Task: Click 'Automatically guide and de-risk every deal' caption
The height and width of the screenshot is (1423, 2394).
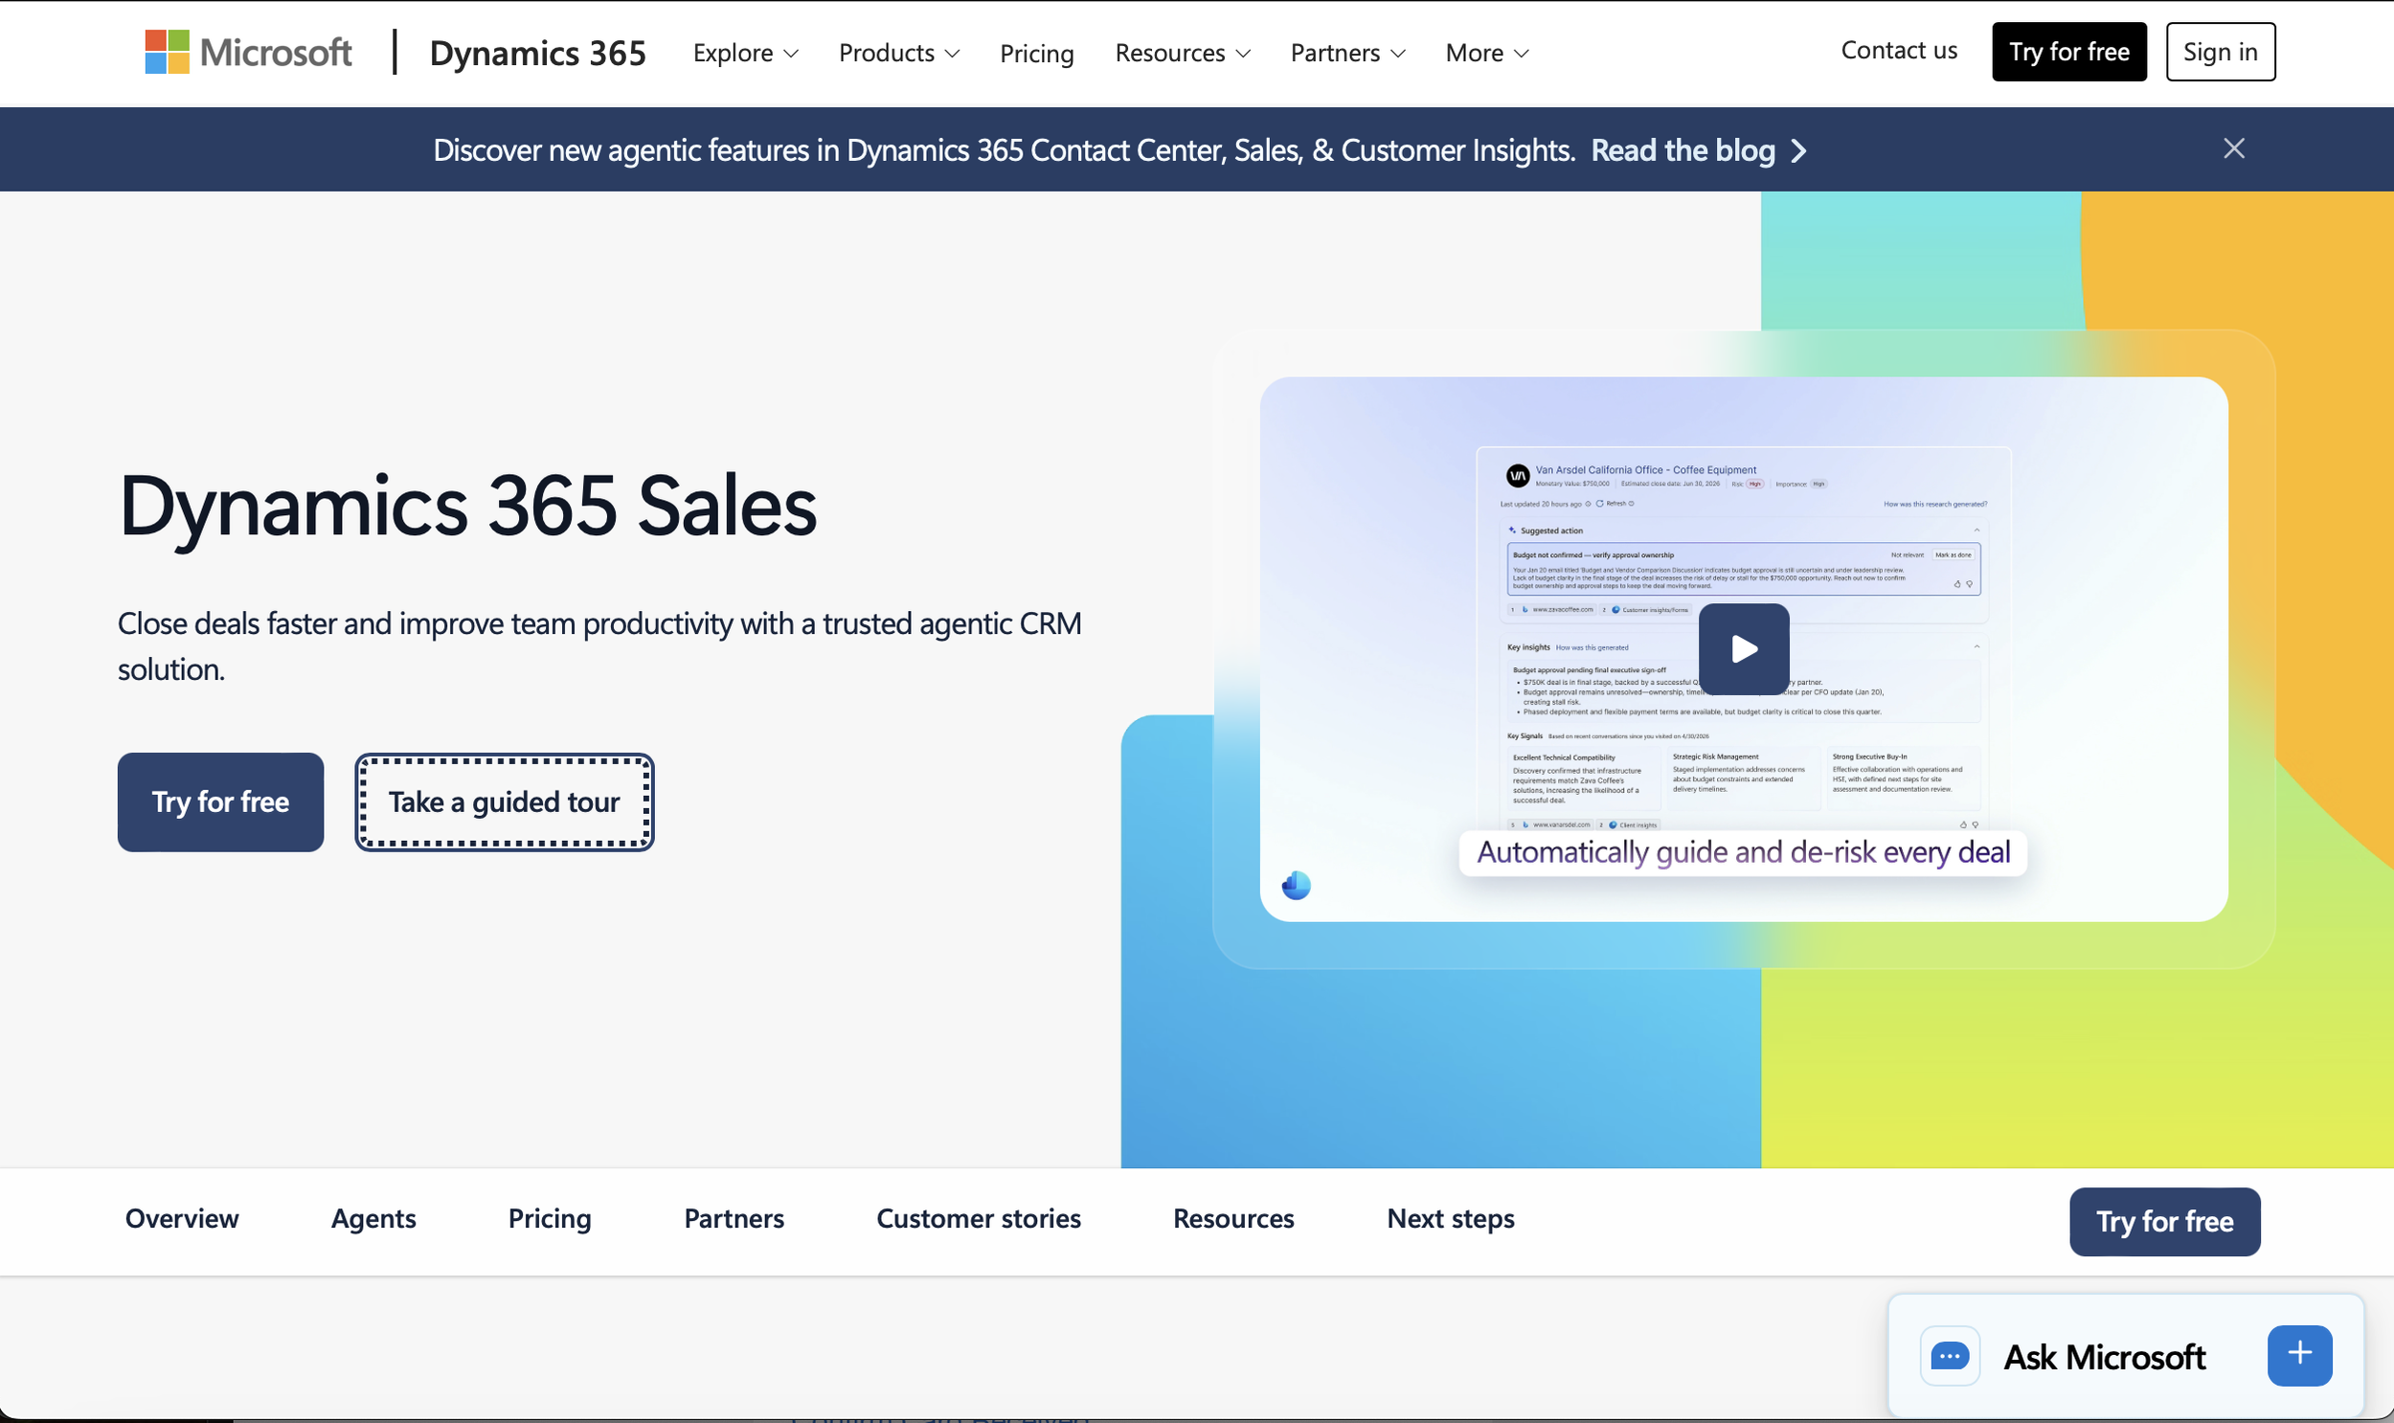Action: (x=1742, y=852)
